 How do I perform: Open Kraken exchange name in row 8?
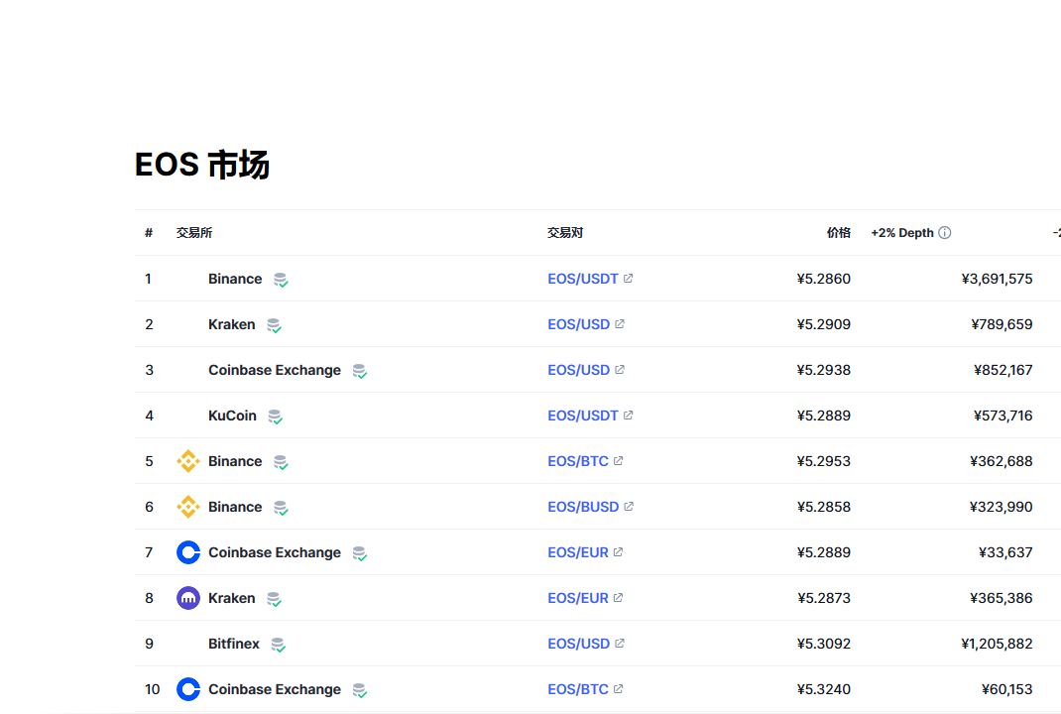(x=231, y=598)
